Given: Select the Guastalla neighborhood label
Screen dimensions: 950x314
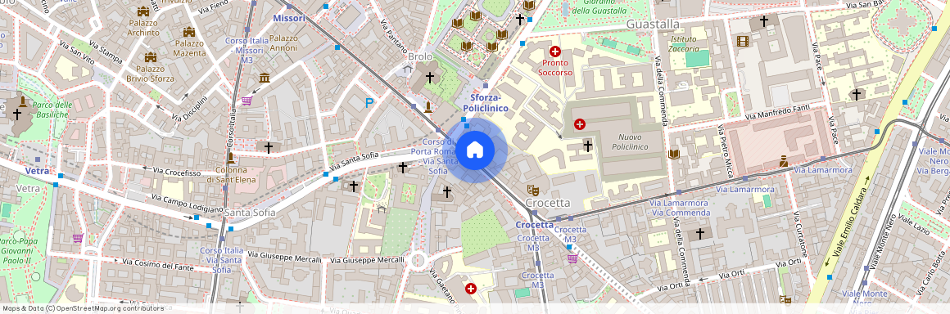Looking at the screenshot, I should (x=653, y=25).
